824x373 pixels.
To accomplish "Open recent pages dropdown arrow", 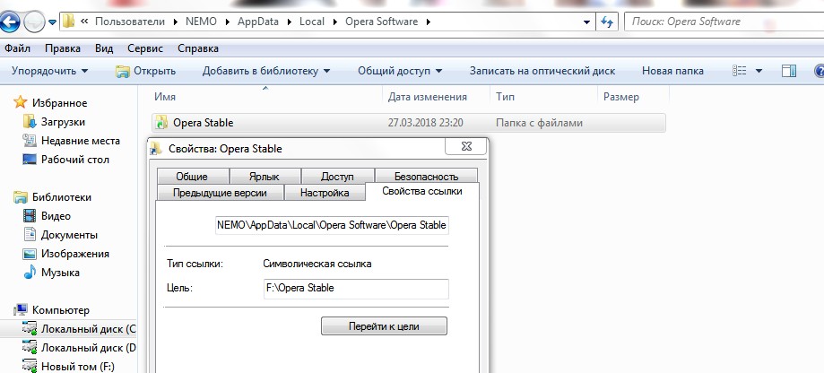I will [53, 22].
